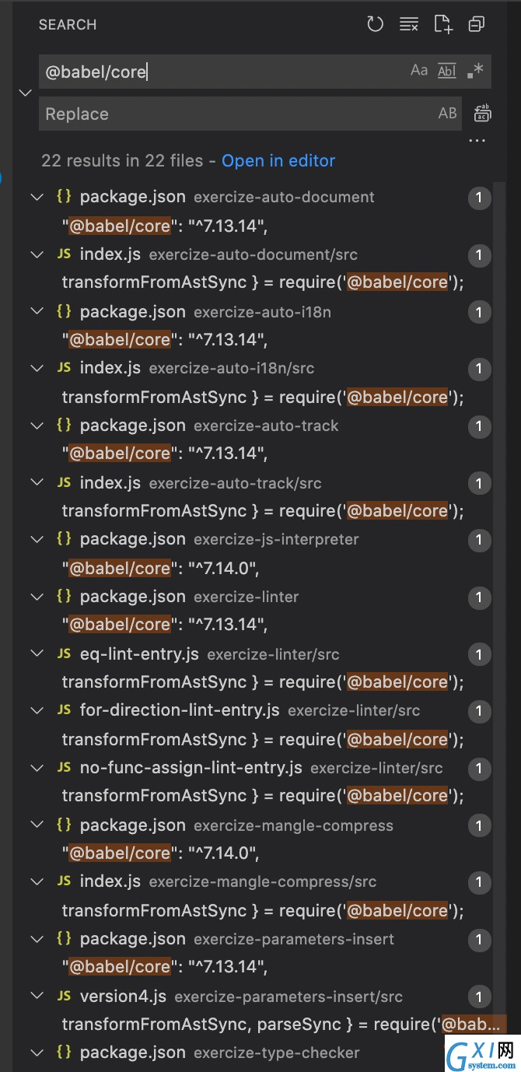The image size is (521, 1072).
Task: Enable Use Regular Expression option
Action: point(475,71)
